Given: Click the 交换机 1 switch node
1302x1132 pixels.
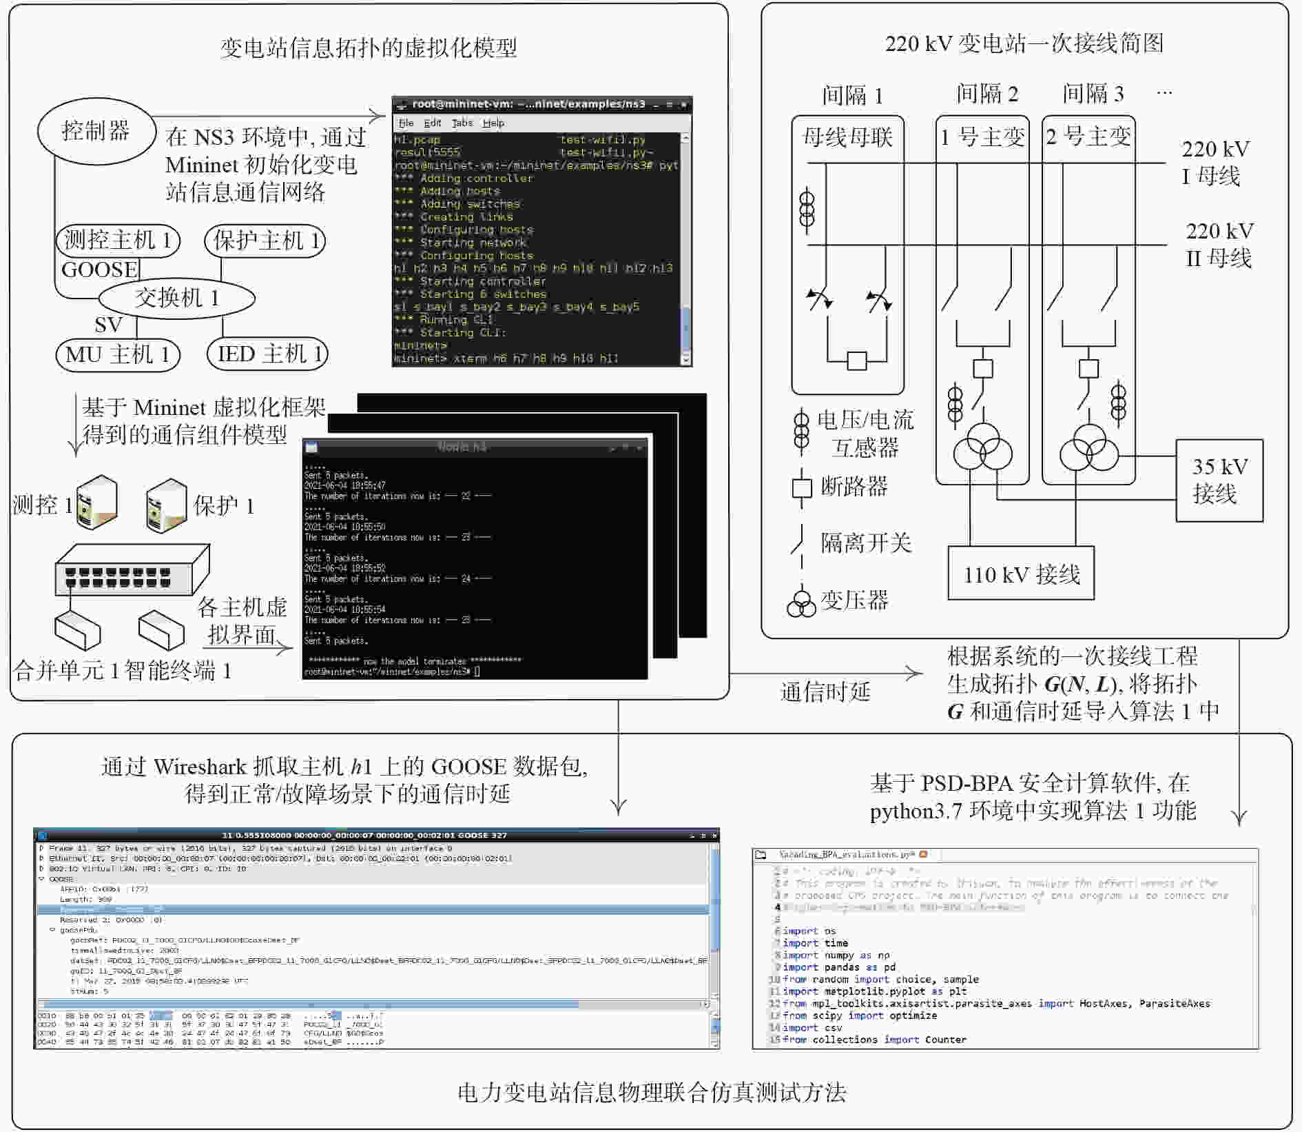Looking at the screenshot, I should pyautogui.click(x=177, y=298).
